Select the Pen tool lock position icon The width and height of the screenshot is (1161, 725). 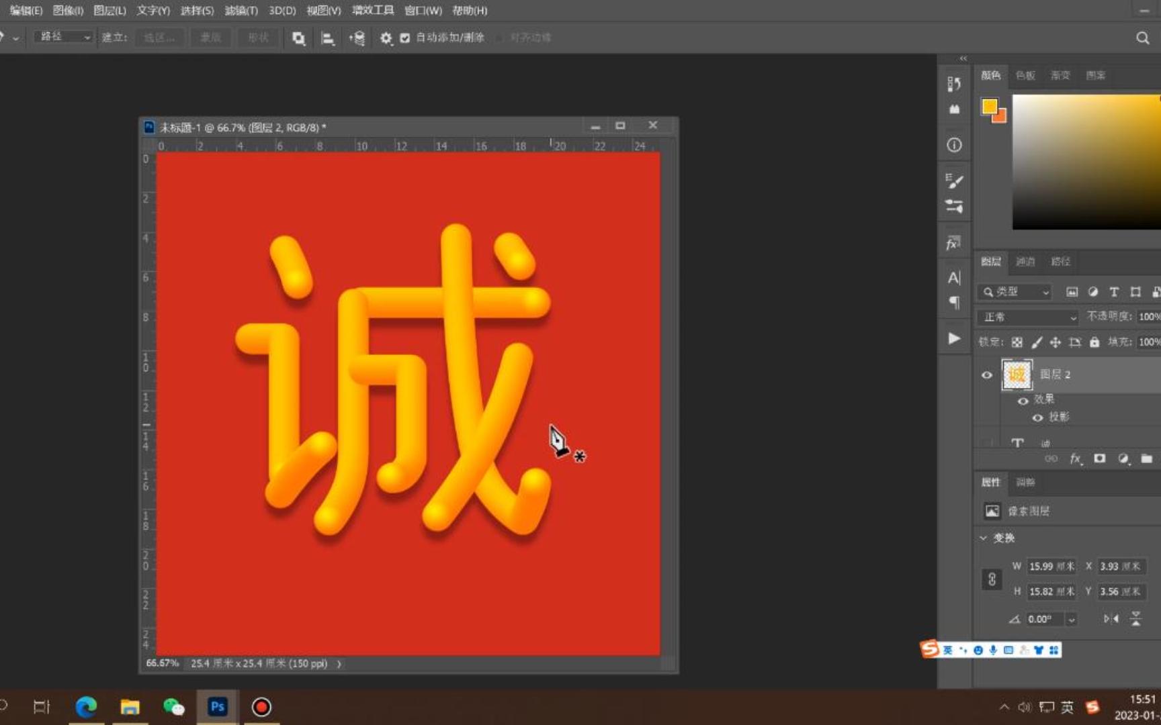[x=1056, y=342]
